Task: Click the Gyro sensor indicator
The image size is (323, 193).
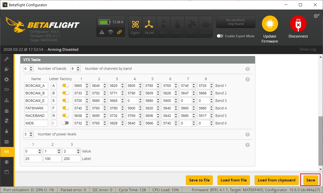Action: click(x=135, y=27)
